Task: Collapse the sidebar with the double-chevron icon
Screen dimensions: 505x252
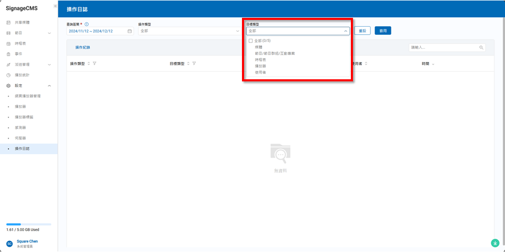Action: coord(55,6)
